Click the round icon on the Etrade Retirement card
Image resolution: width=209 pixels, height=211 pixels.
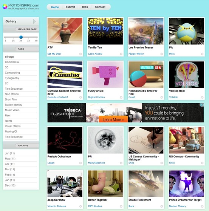tap(162, 206)
